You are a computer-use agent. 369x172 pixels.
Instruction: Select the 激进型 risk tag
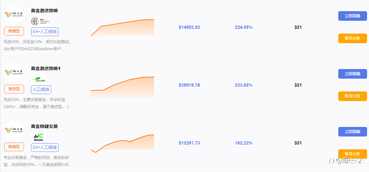pos(14,89)
